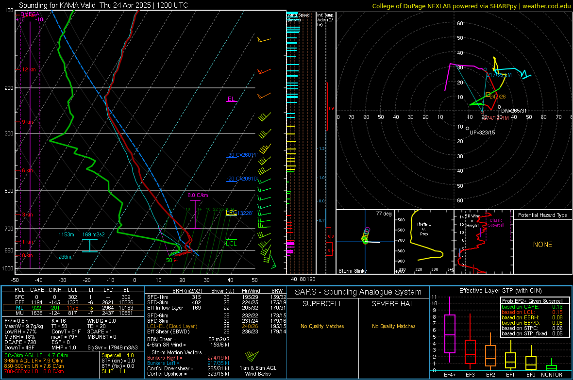The height and width of the screenshot is (380, 573).
Task: Click the green 'Sfc-3km AGL LR = 4.7 C/km' line
Action: (36, 355)
